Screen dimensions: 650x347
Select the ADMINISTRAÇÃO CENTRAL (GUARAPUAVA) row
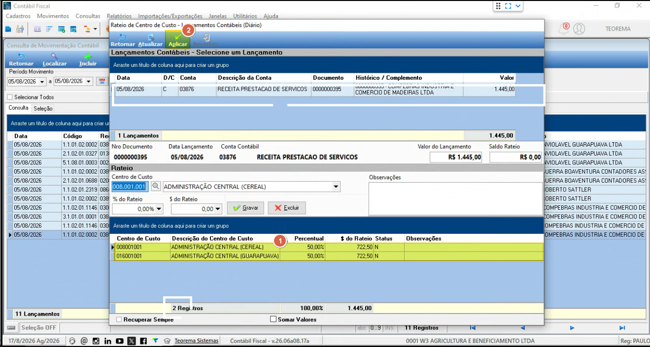[329, 256]
